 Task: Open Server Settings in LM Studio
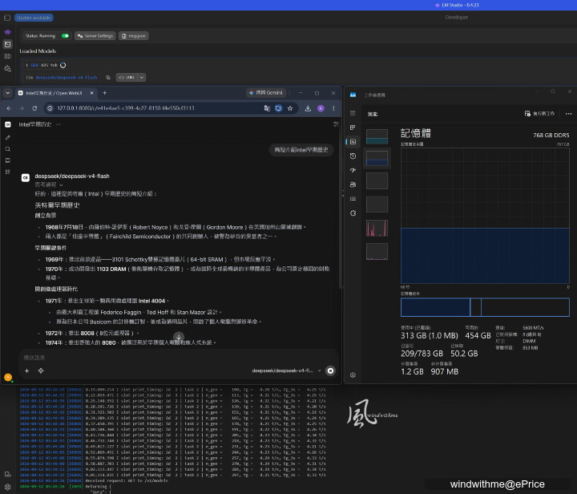[x=95, y=36]
